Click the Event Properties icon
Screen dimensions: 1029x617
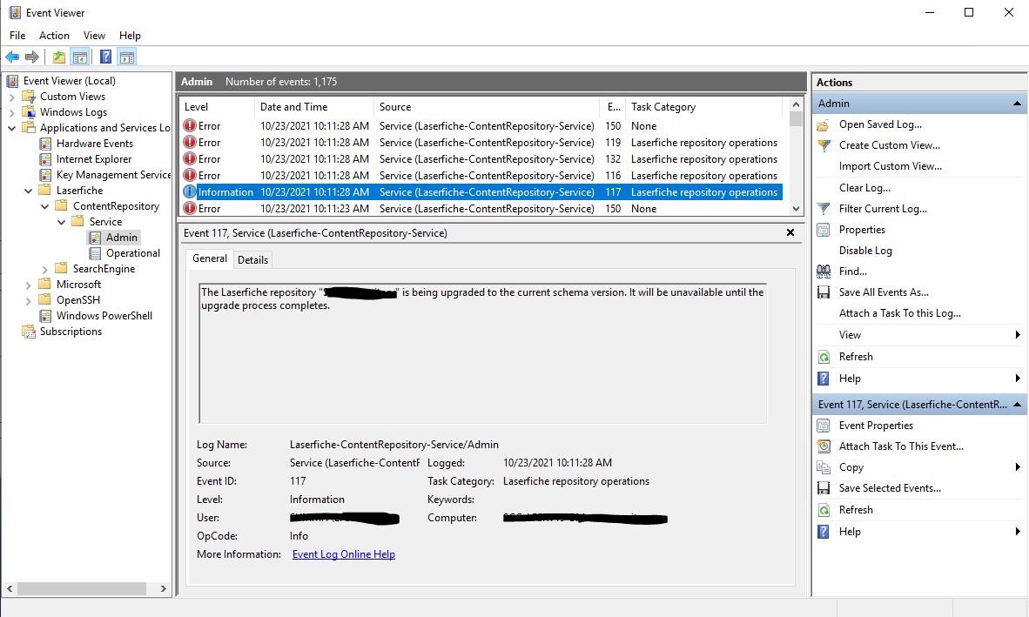pyautogui.click(x=824, y=426)
